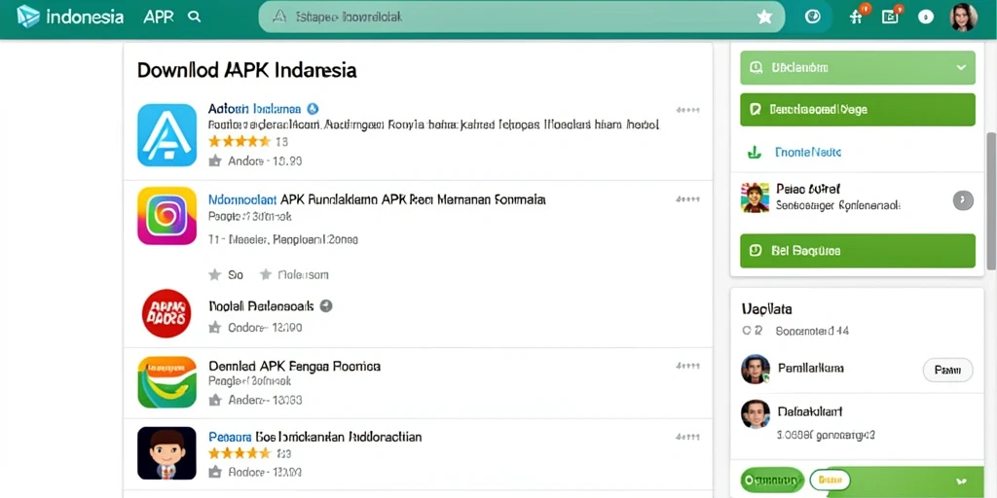Screen dimensions: 997x498
Task: Open the user profile avatar in header
Action: pos(963,18)
